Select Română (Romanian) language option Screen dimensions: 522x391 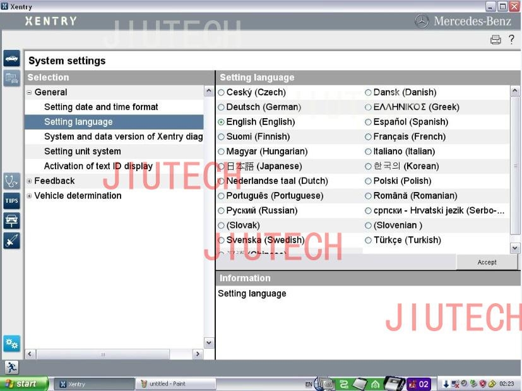pyautogui.click(x=411, y=196)
